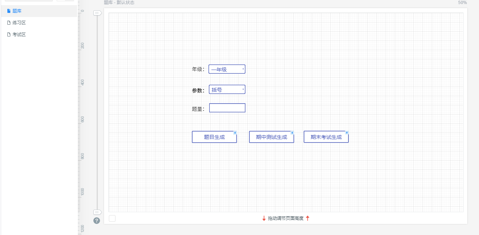Viewport: 479px width, 235px height.
Task: Click lightning interaction badge on 题目生成
Action: [x=235, y=133]
